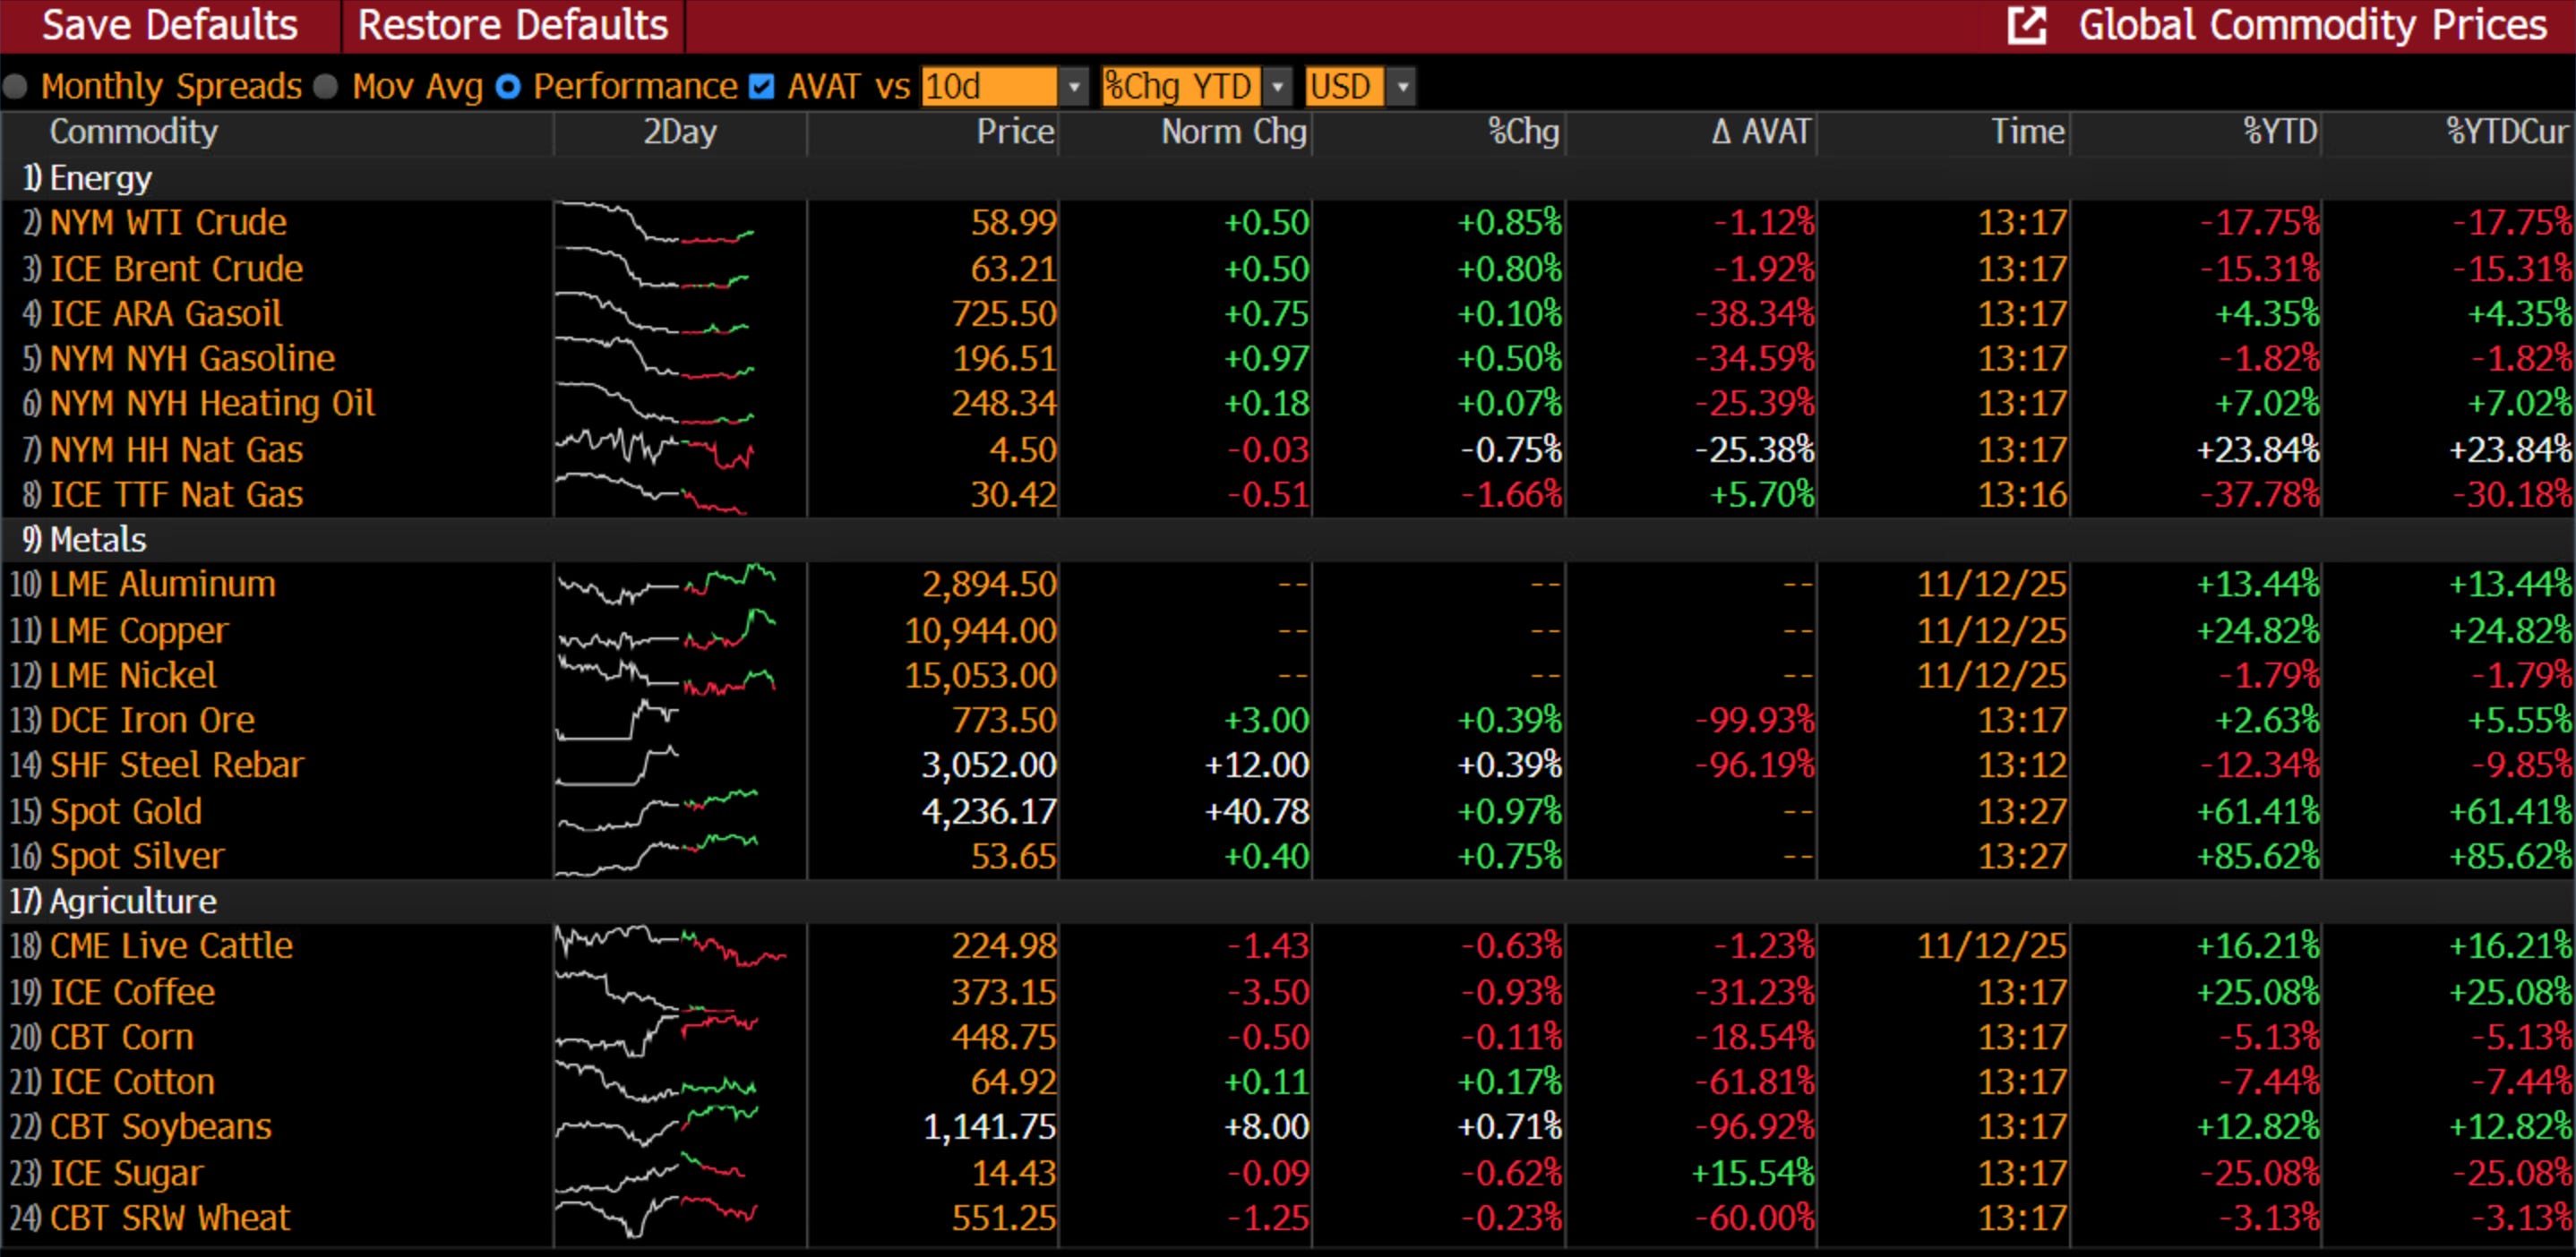Screen dimensions: 2576x1257
Task: Click the pop-out icon beside Global Commodity Prices
Action: click(x=2027, y=26)
